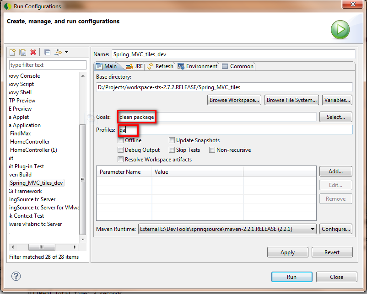This screenshot has height=294, width=367.
Task: Click the New launch configuration icon
Action: 12,52
